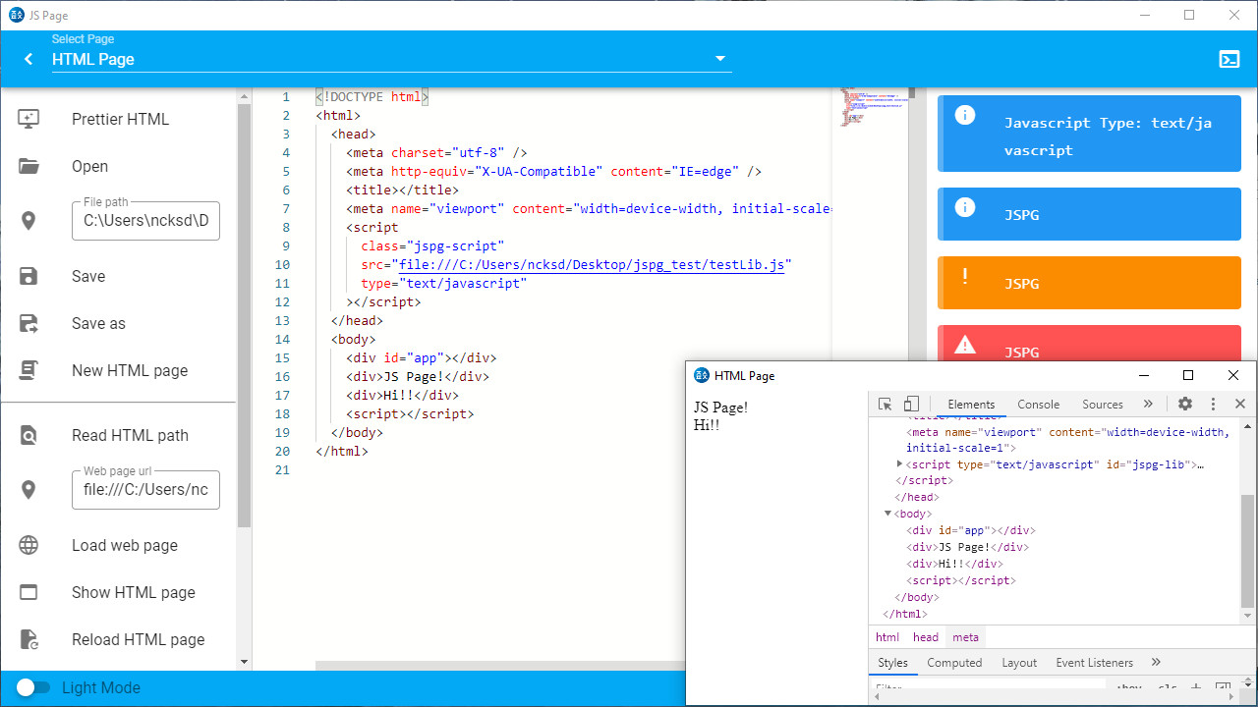Click the Save icon in the sidebar
Viewport: 1258px width, 707px height.
29,276
